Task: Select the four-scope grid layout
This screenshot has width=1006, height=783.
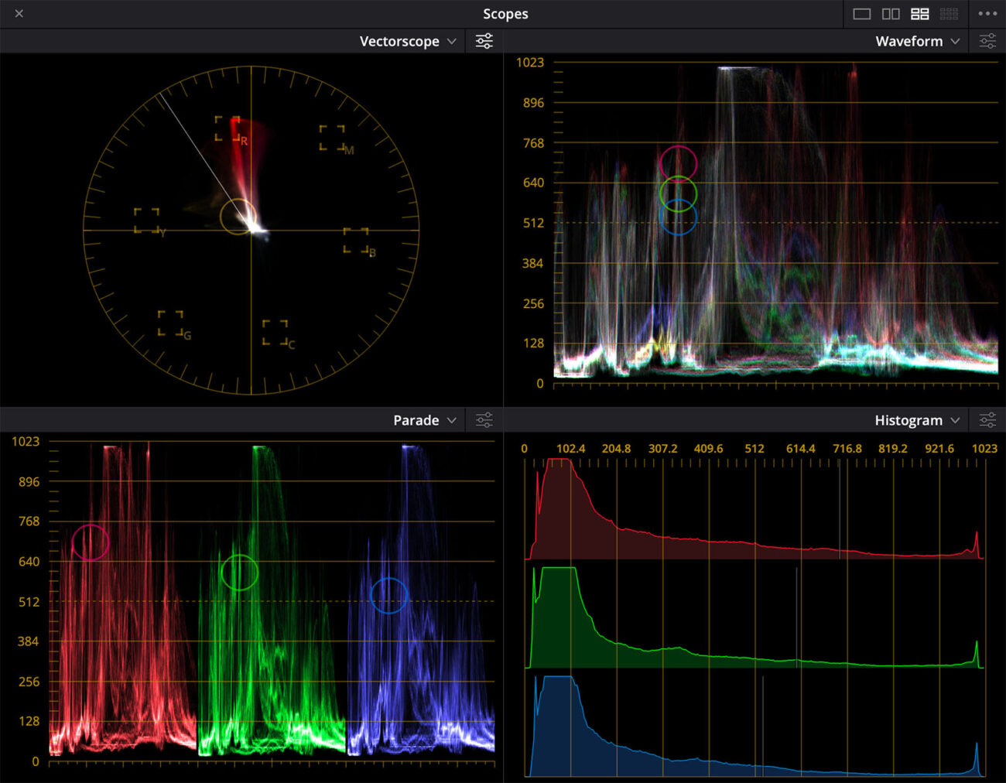Action: pos(919,14)
